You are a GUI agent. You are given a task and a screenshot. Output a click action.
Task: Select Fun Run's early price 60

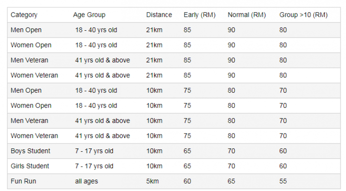click(187, 181)
